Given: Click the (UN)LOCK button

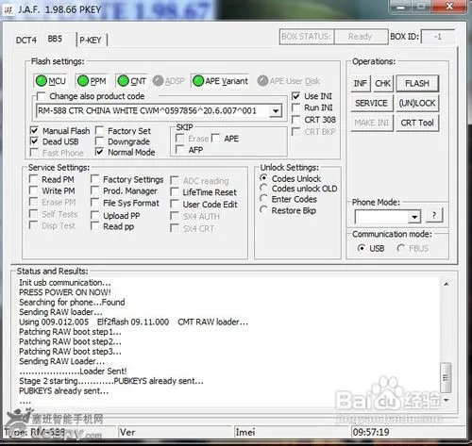Looking at the screenshot, I should pos(417,103).
